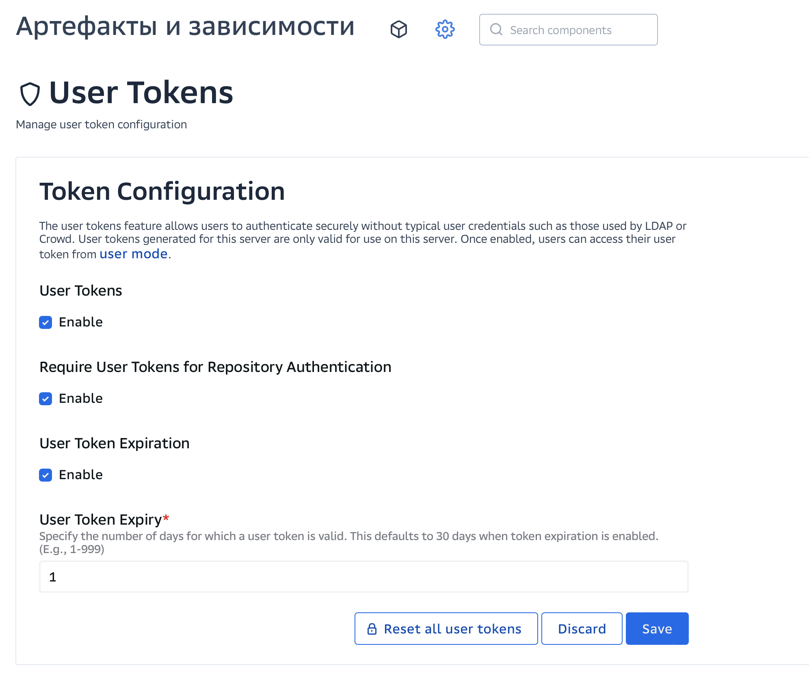Select the User Token Expiry value field
This screenshot has width=809, height=683.
point(361,576)
